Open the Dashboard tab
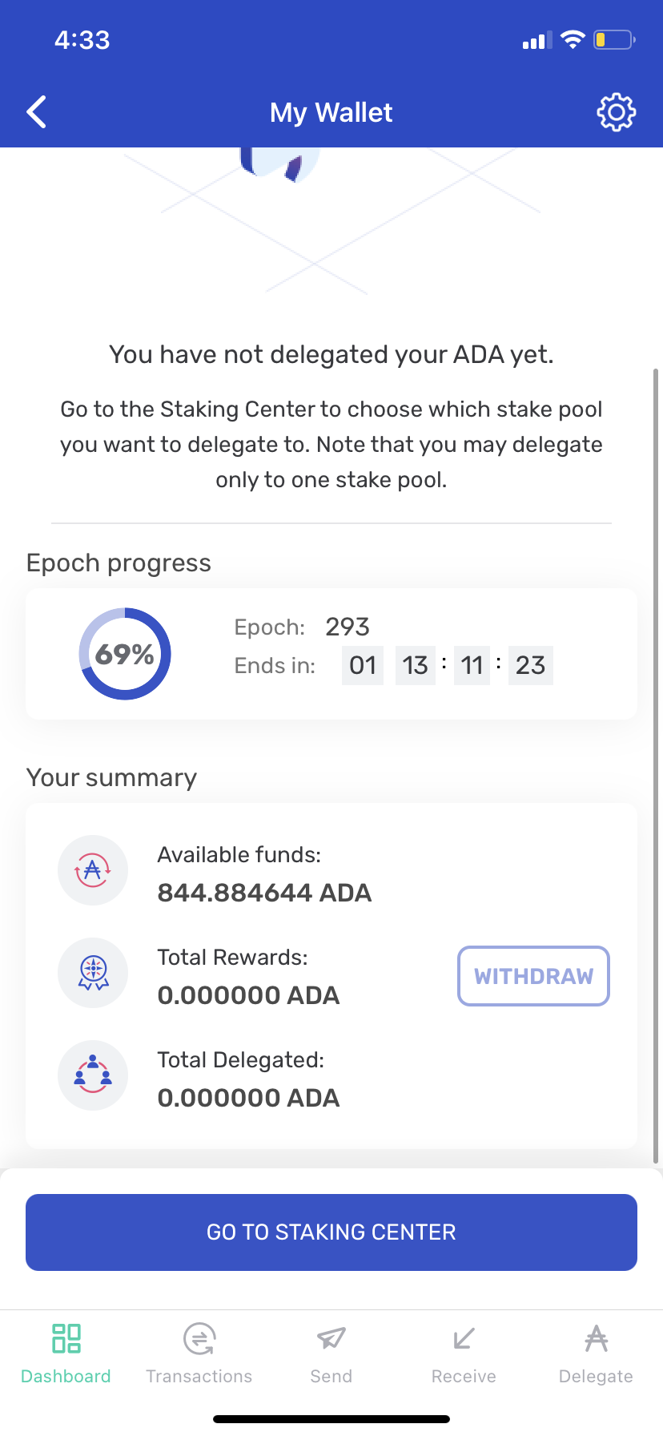This screenshot has width=663, height=1436. (66, 1353)
